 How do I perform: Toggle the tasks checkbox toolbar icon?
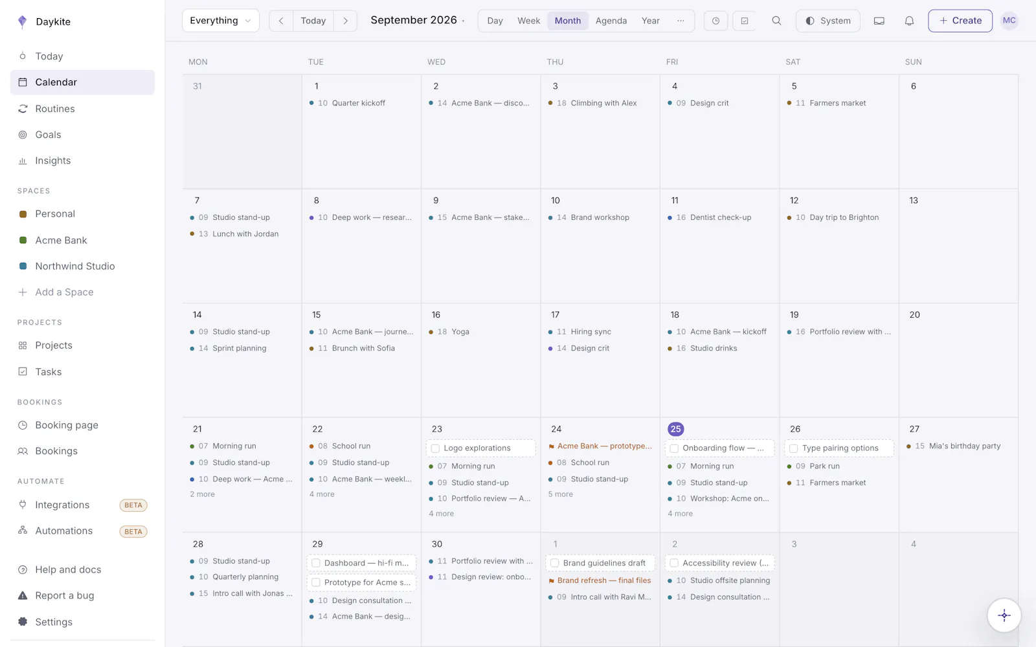click(x=745, y=21)
